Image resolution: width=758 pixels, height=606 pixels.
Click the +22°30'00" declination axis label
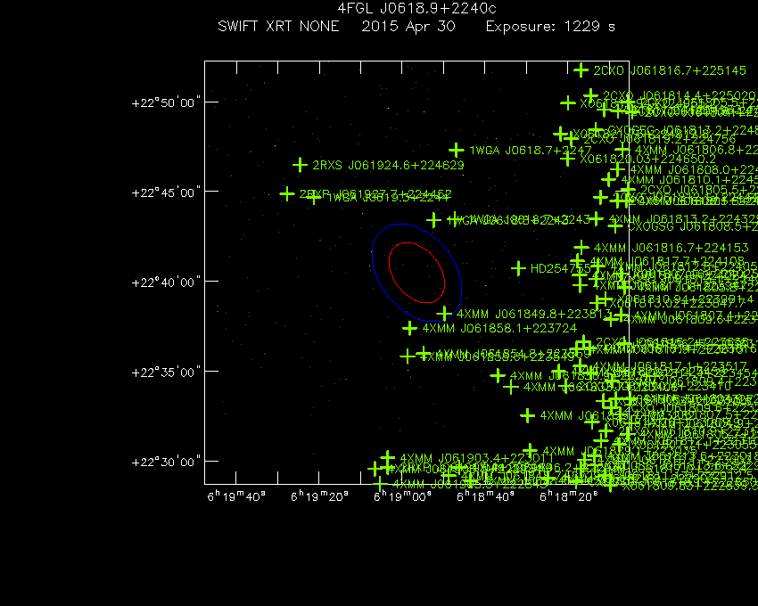(166, 462)
